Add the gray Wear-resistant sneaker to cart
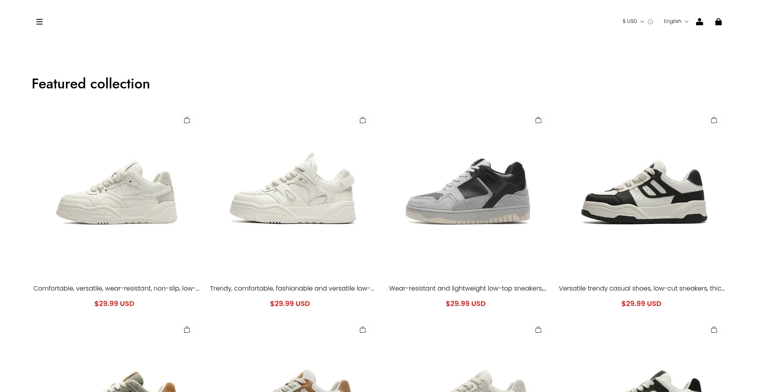 coord(538,120)
